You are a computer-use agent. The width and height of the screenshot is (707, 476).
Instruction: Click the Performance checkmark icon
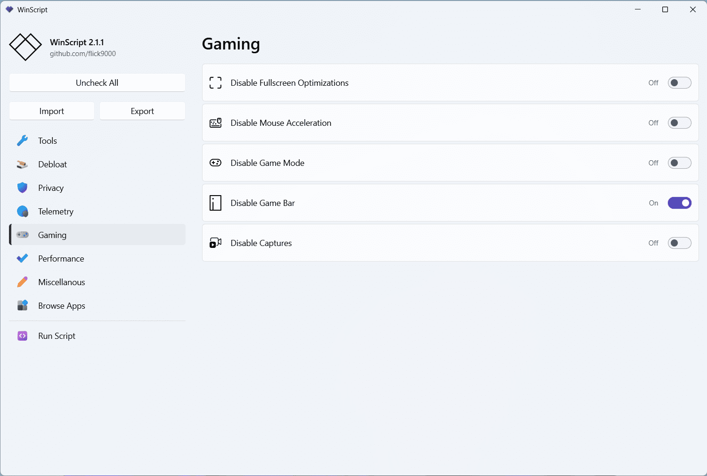click(22, 259)
